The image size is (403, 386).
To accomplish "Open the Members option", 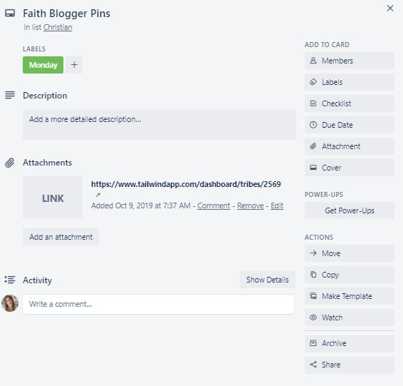I will pyautogui.click(x=350, y=61).
